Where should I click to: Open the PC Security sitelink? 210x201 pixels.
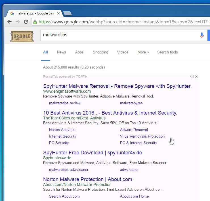point(59,143)
